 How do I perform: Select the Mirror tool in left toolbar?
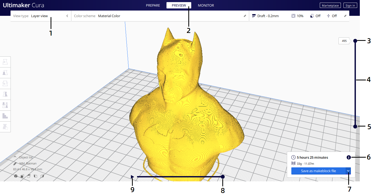click(x=5, y=94)
